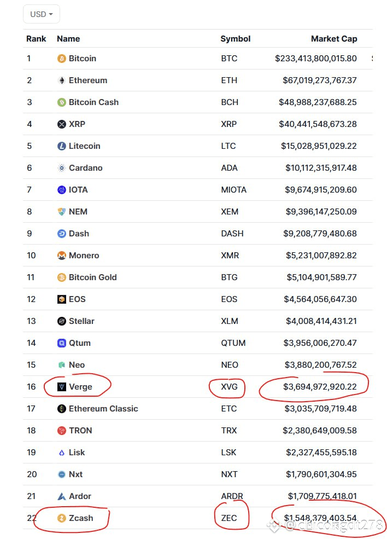The width and height of the screenshot is (387, 539).
Task: Open the USD currency dropdown
Action: point(42,14)
